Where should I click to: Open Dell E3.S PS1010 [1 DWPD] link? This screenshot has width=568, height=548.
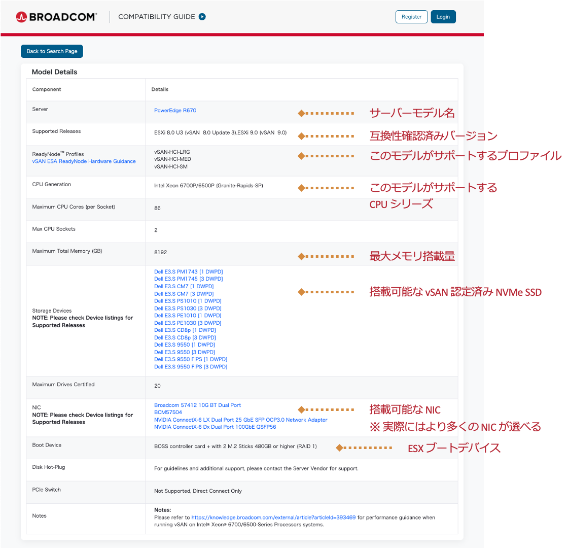click(x=188, y=301)
